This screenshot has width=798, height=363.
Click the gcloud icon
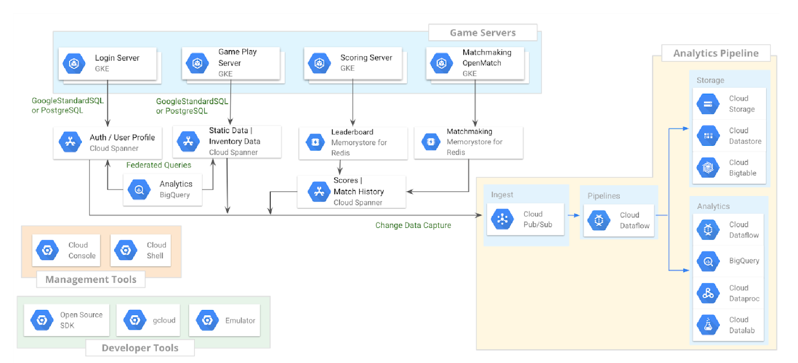(135, 320)
